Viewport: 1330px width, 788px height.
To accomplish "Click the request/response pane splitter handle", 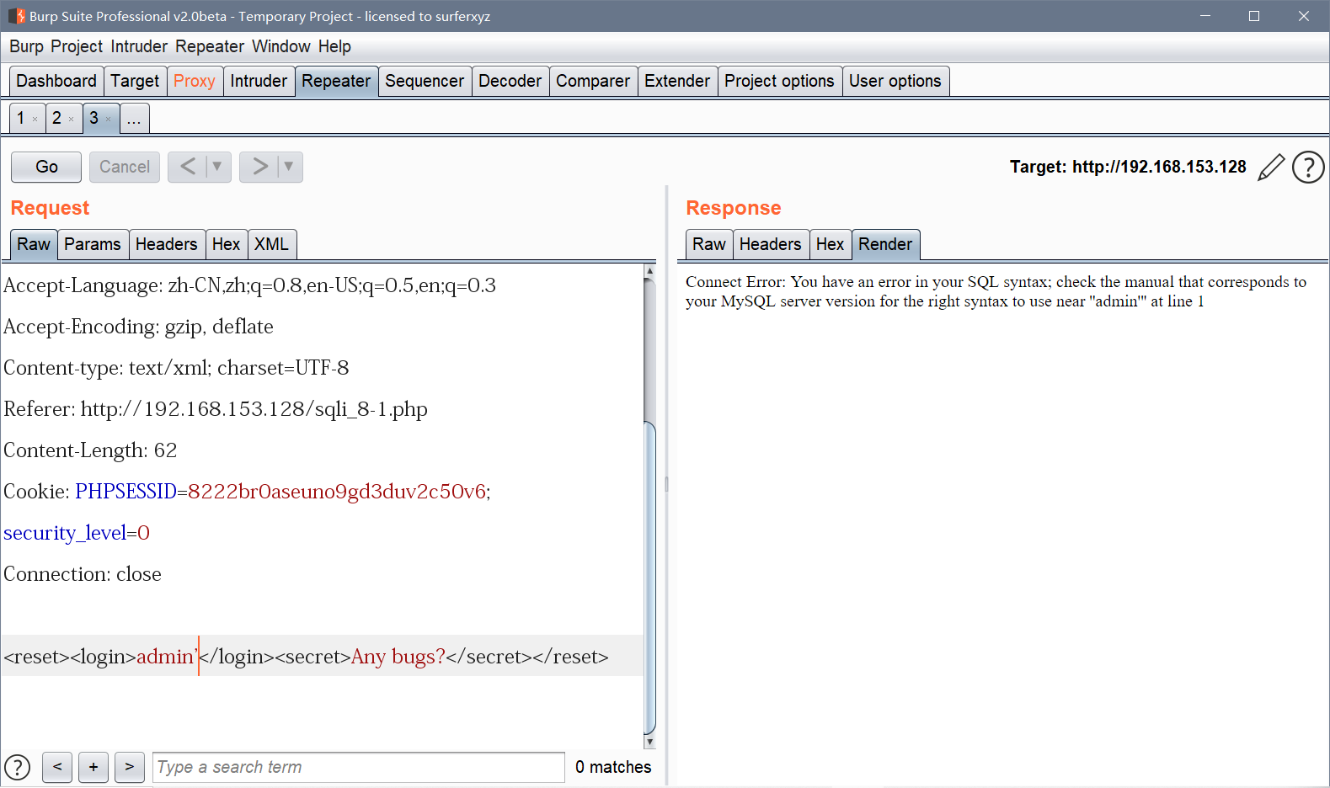I will click(x=666, y=484).
